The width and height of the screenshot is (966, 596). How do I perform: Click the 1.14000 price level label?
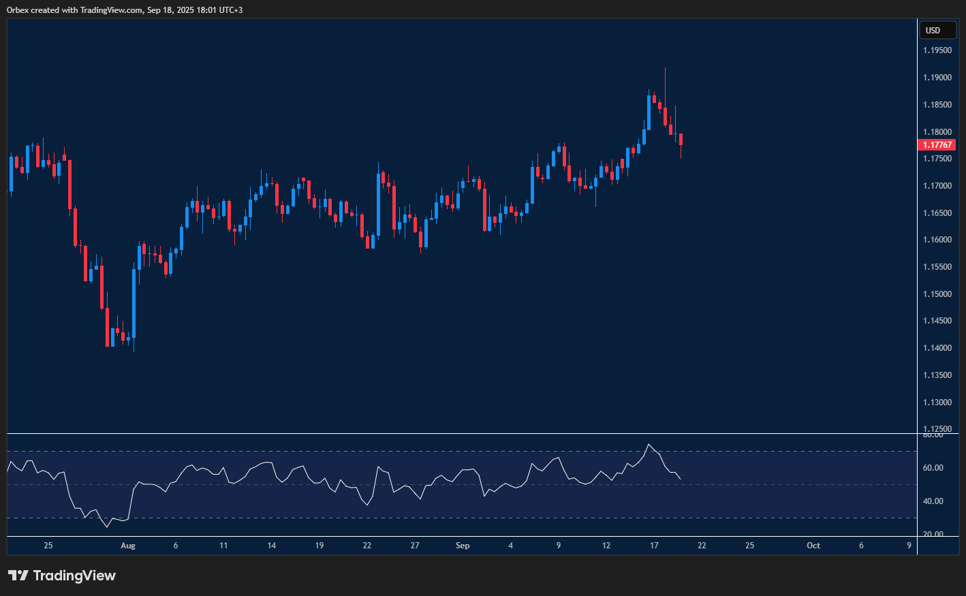(x=936, y=347)
